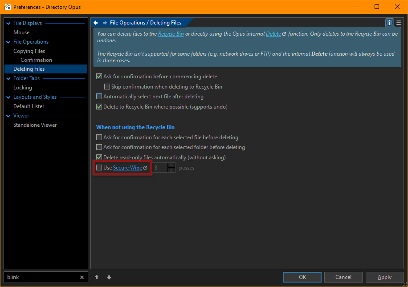This screenshot has height=287, width=408.
Task: Open the Secure Wipe help link
Action: tap(127, 168)
